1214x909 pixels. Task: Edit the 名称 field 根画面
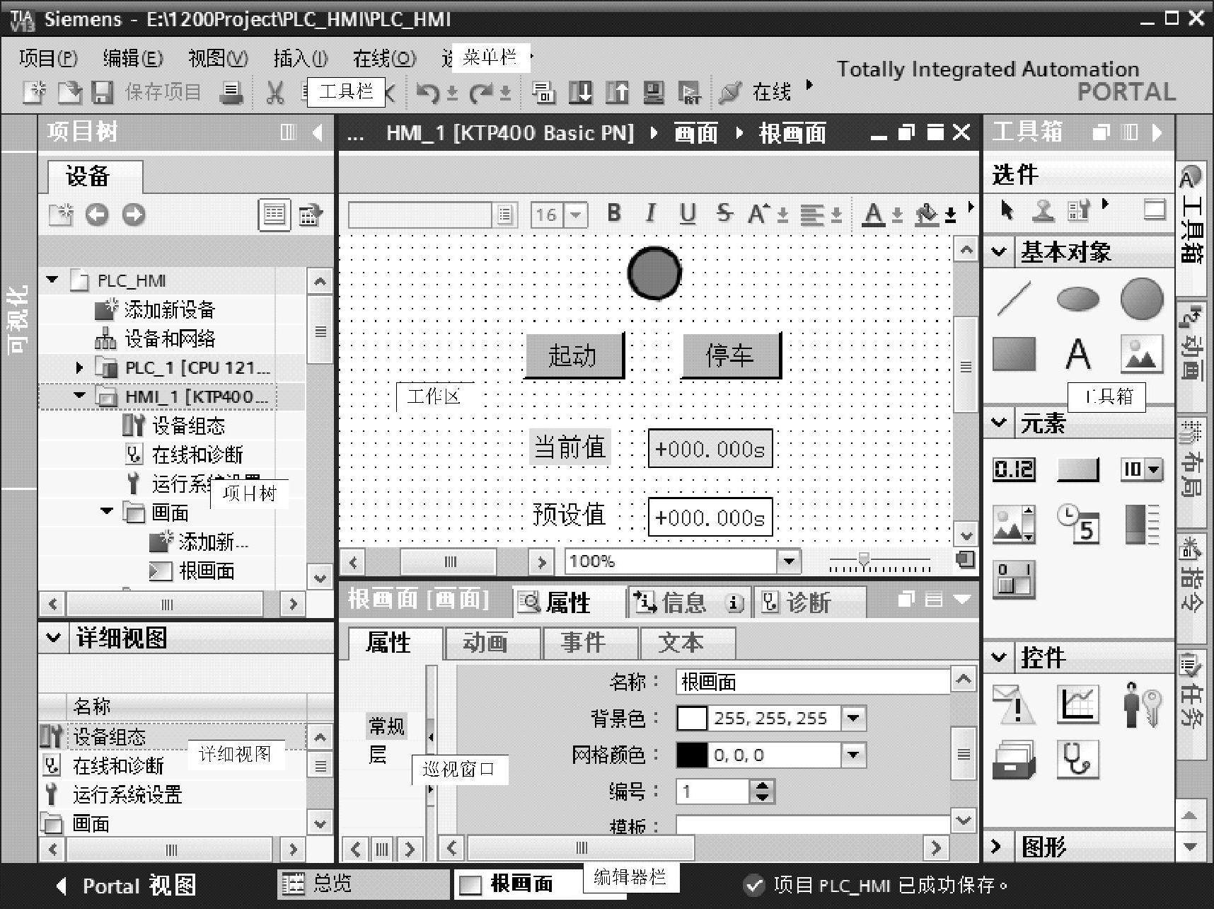click(x=812, y=682)
